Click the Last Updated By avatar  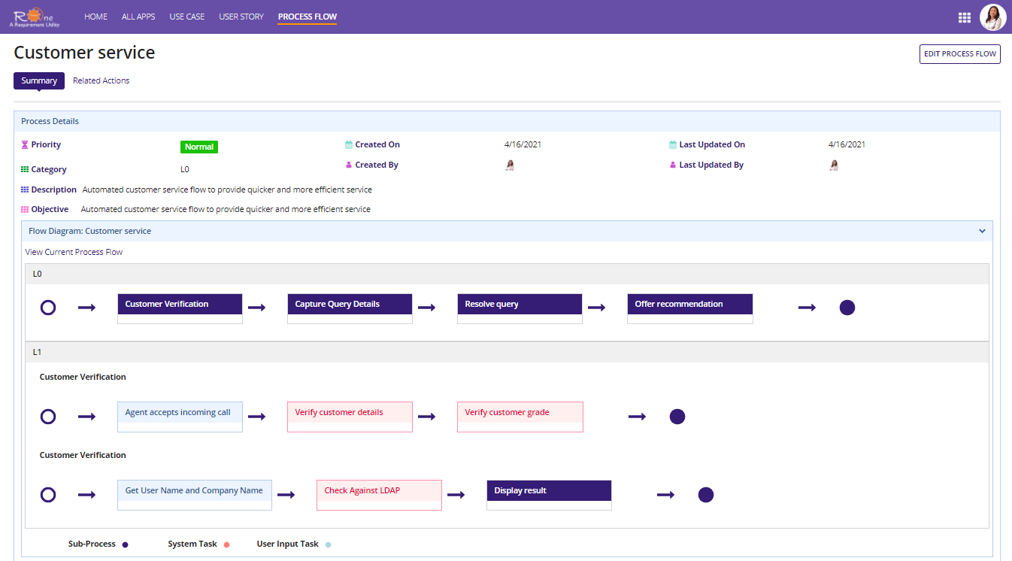[834, 165]
